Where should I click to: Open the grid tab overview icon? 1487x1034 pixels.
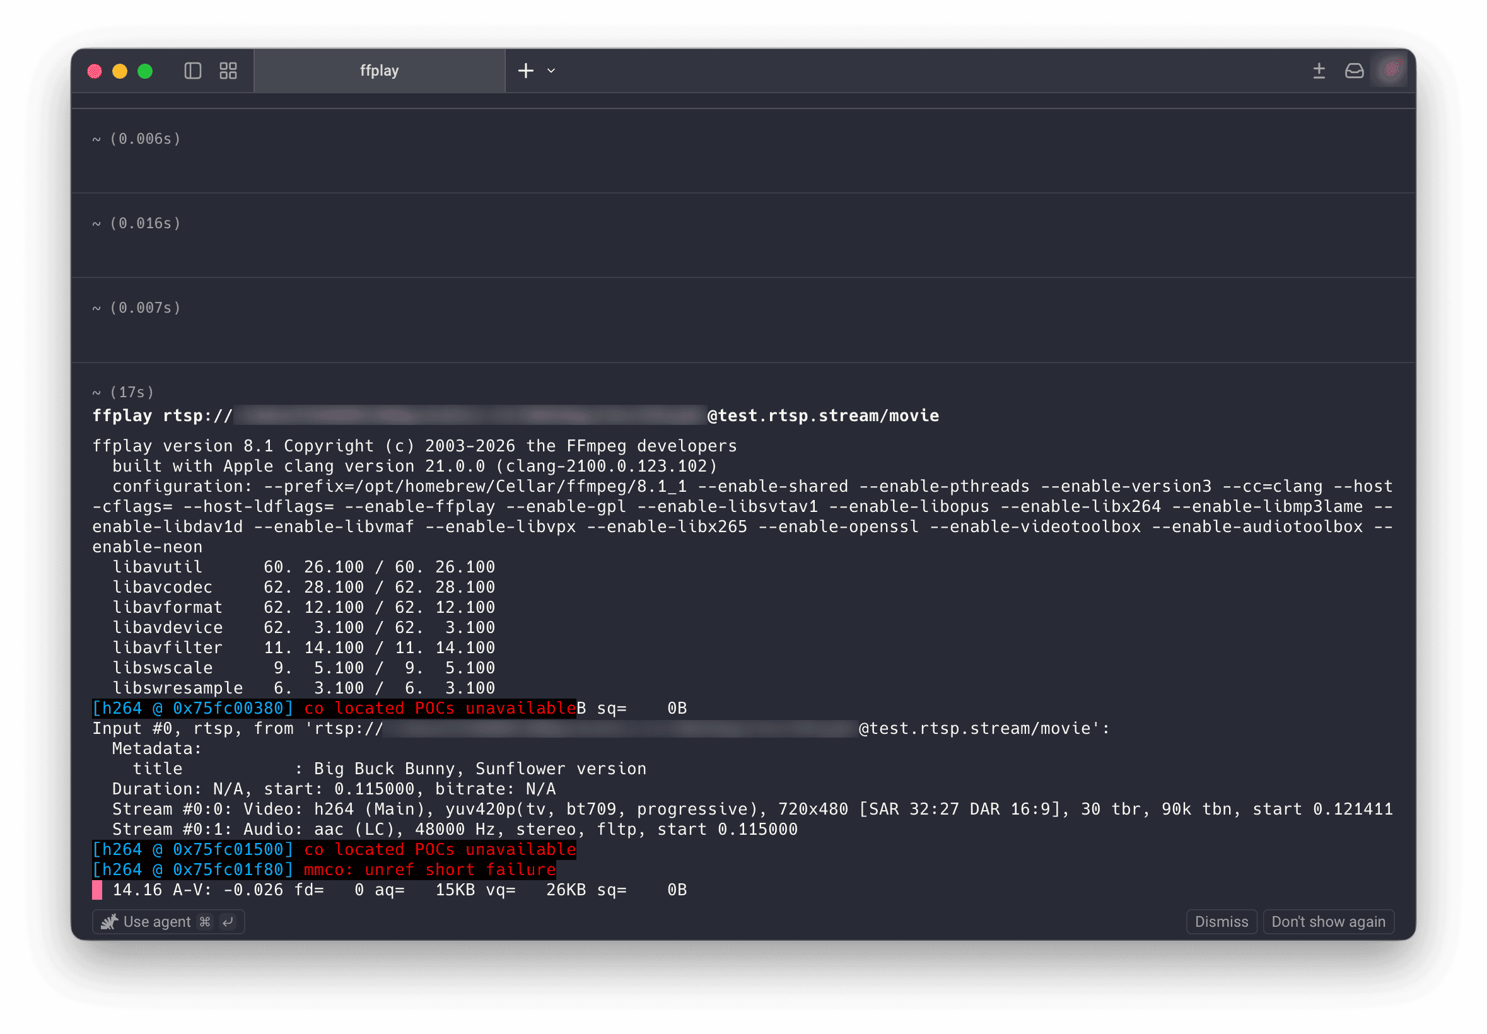pyautogui.click(x=228, y=71)
